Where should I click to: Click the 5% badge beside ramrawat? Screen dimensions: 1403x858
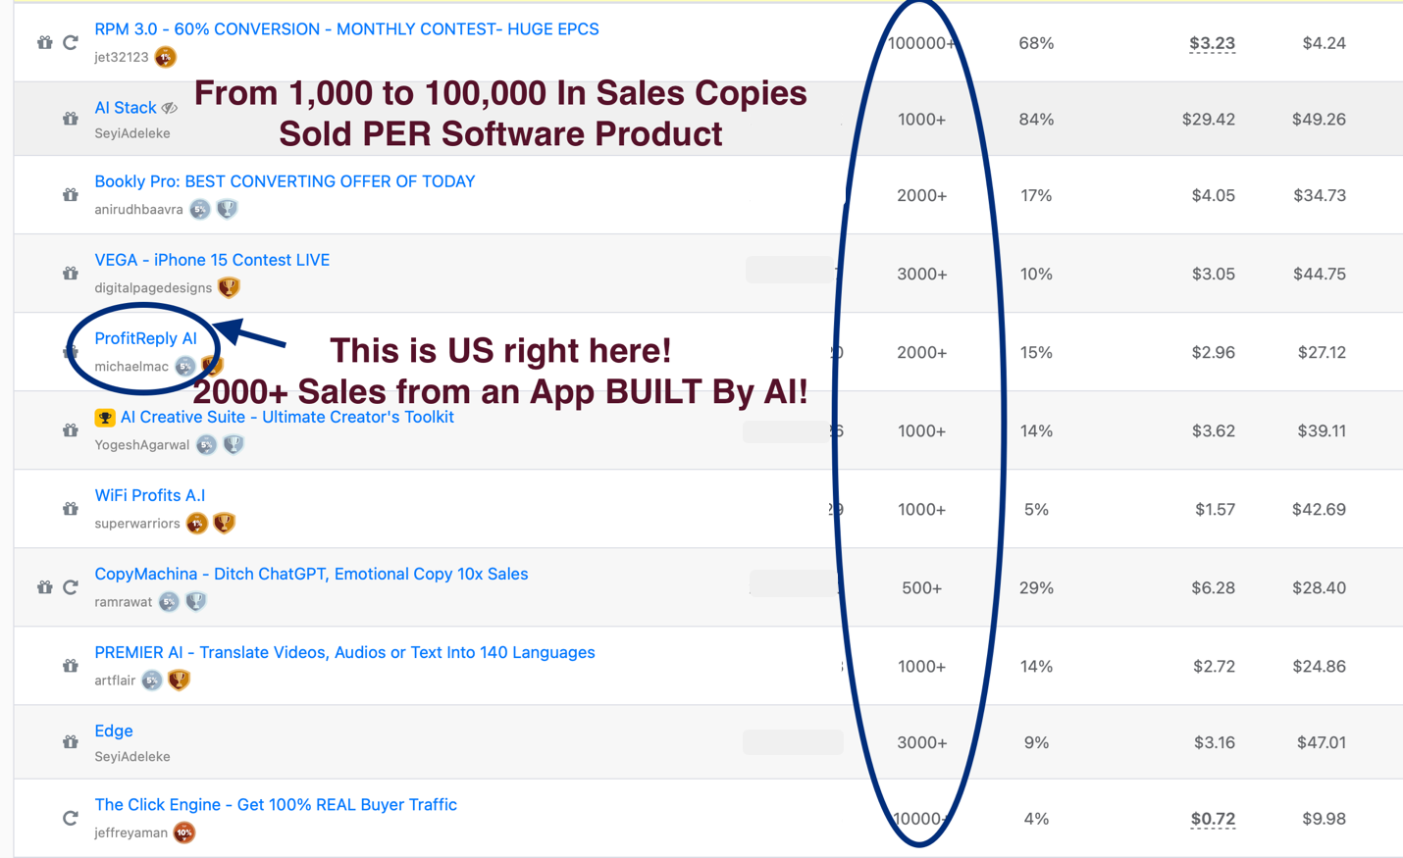click(169, 602)
